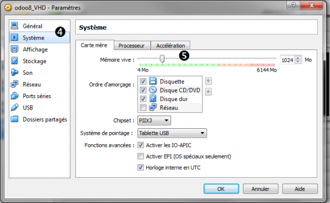The height and width of the screenshot is (203, 330).
Task: Enable the Réseau boot checkbox
Action: coord(143,108)
